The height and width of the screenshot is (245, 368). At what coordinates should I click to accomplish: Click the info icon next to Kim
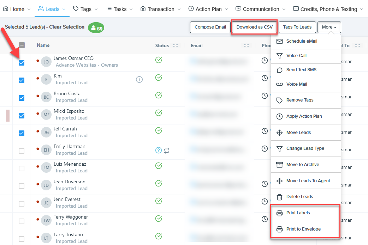[x=140, y=80]
